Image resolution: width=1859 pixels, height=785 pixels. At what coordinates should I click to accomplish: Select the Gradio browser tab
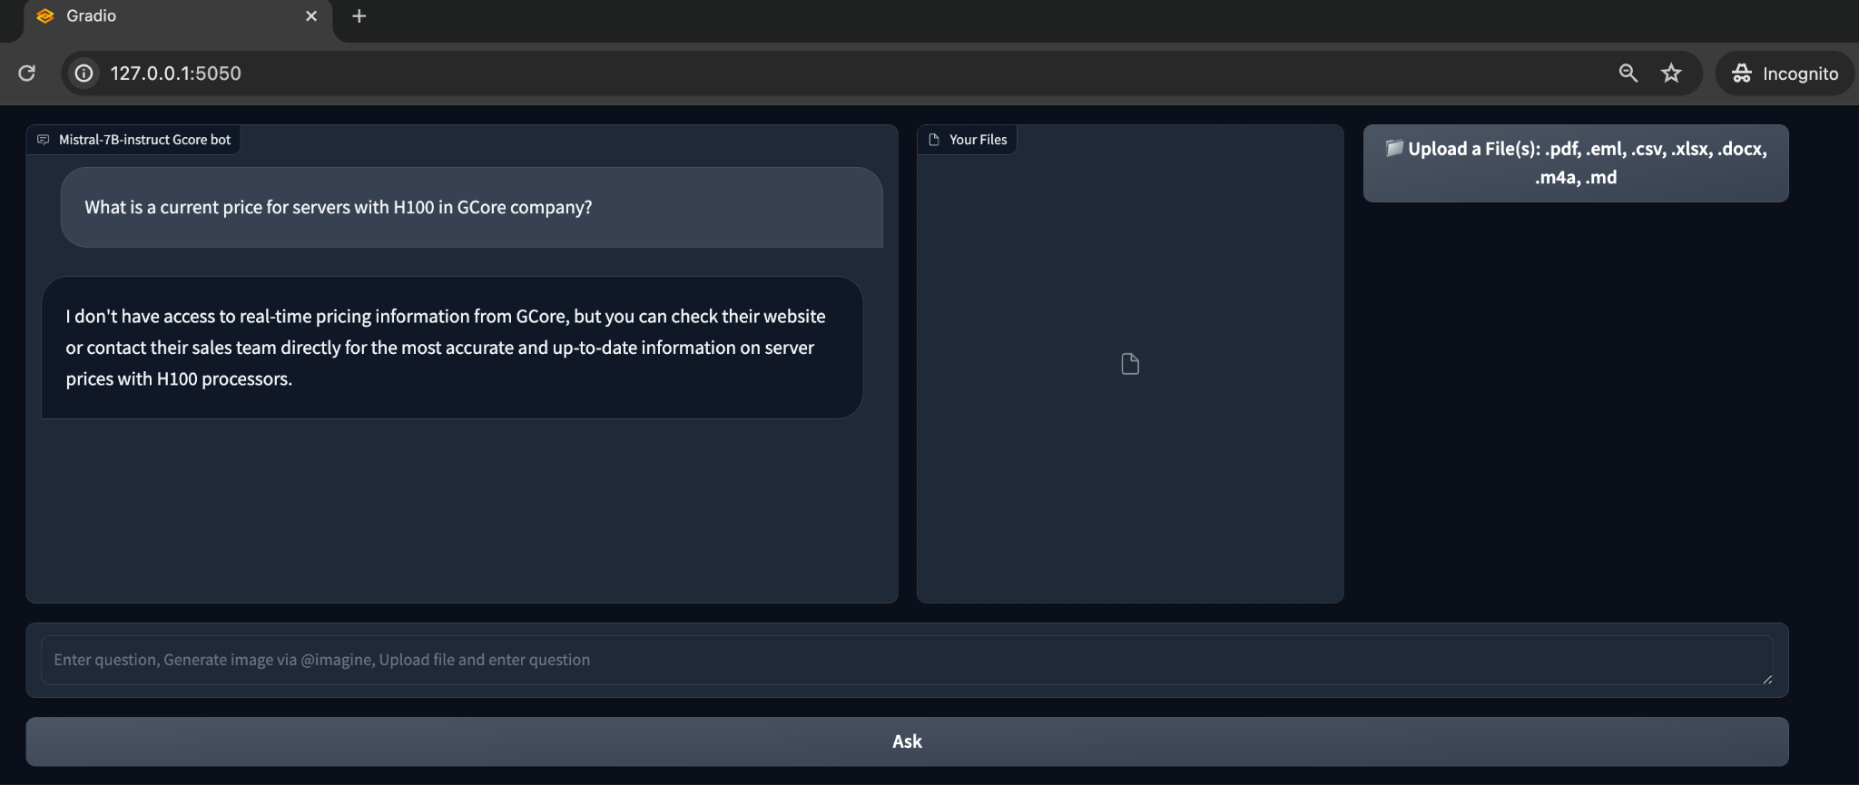coord(177,16)
